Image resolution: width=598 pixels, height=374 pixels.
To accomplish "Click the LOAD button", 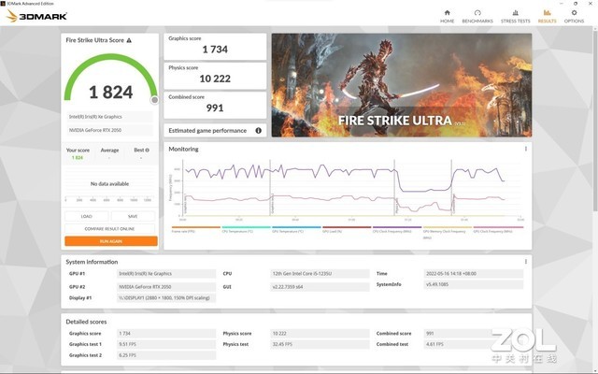I will point(87,216).
